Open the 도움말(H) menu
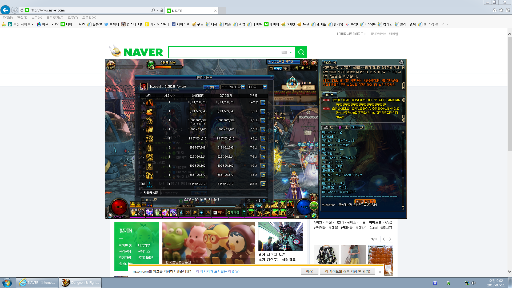This screenshot has height=288, width=512. coord(89,18)
